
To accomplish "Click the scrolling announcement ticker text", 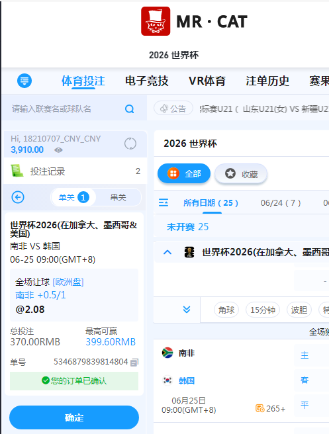I will coord(263,108).
